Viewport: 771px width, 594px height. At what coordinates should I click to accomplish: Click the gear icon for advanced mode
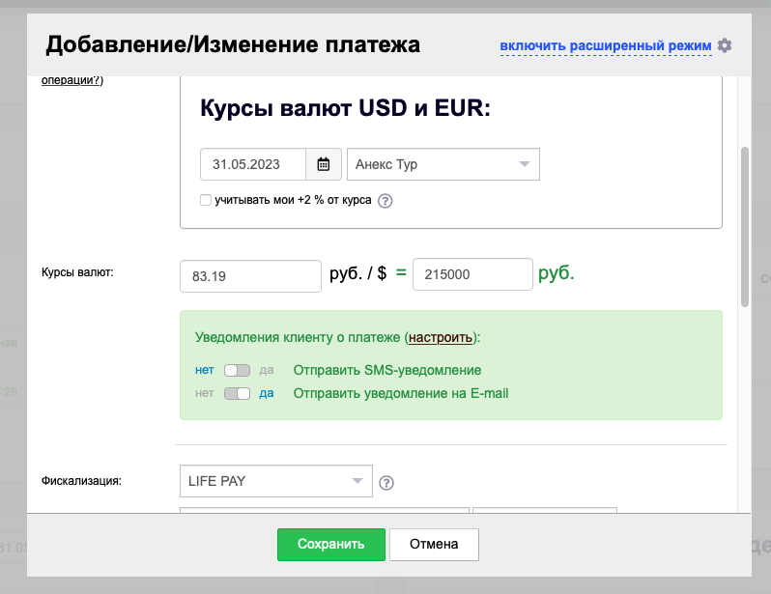tap(725, 45)
